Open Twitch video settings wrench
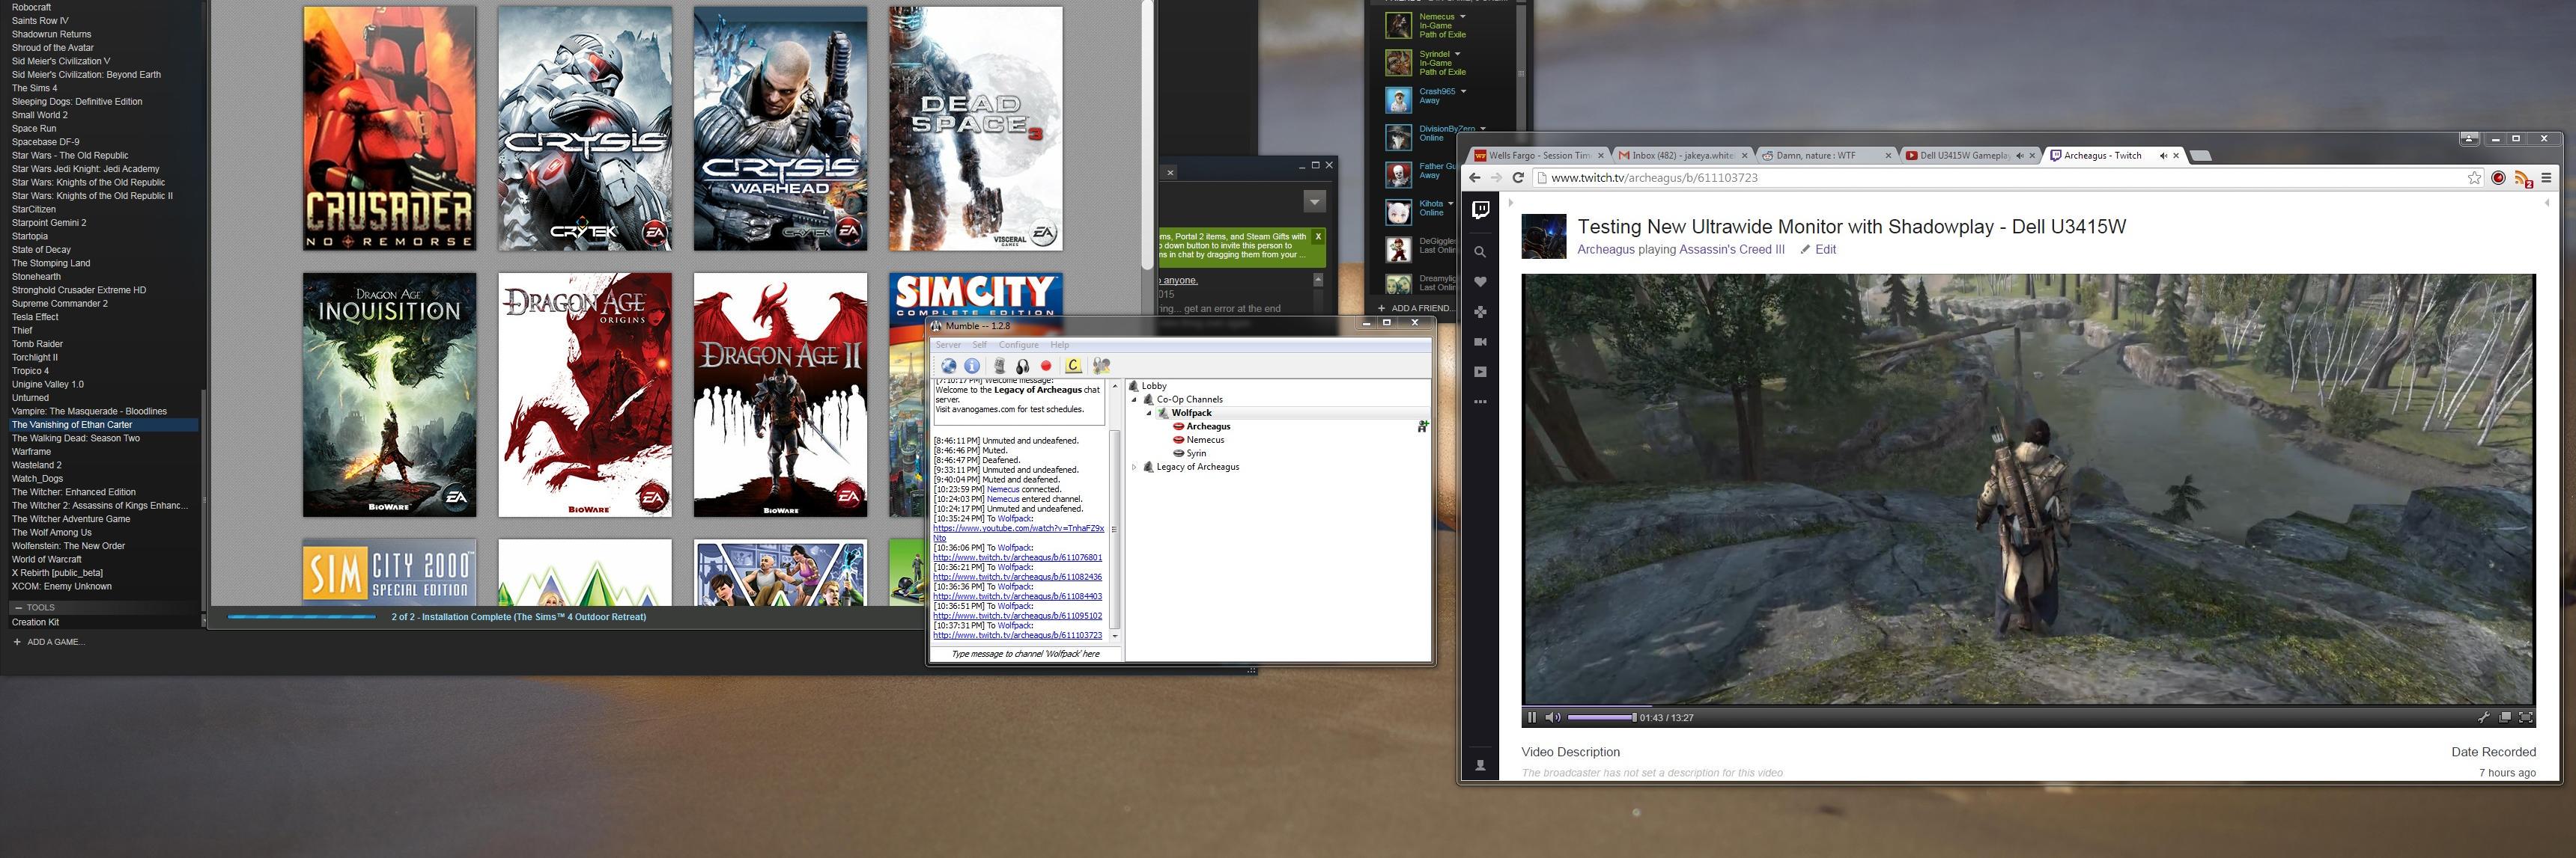The height and width of the screenshot is (858, 2576). click(x=2483, y=717)
